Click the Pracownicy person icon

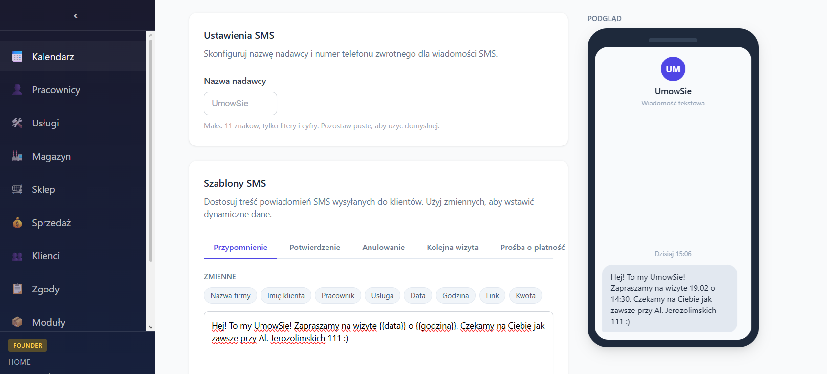click(x=17, y=90)
